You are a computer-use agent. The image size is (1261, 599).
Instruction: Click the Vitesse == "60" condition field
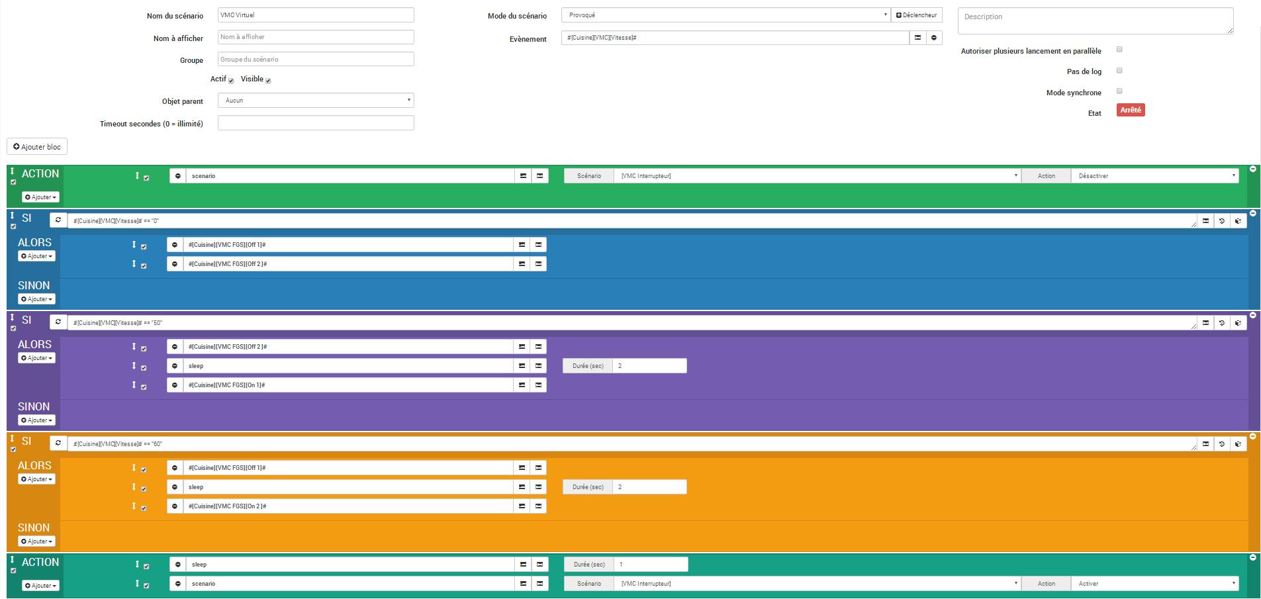tap(632, 444)
